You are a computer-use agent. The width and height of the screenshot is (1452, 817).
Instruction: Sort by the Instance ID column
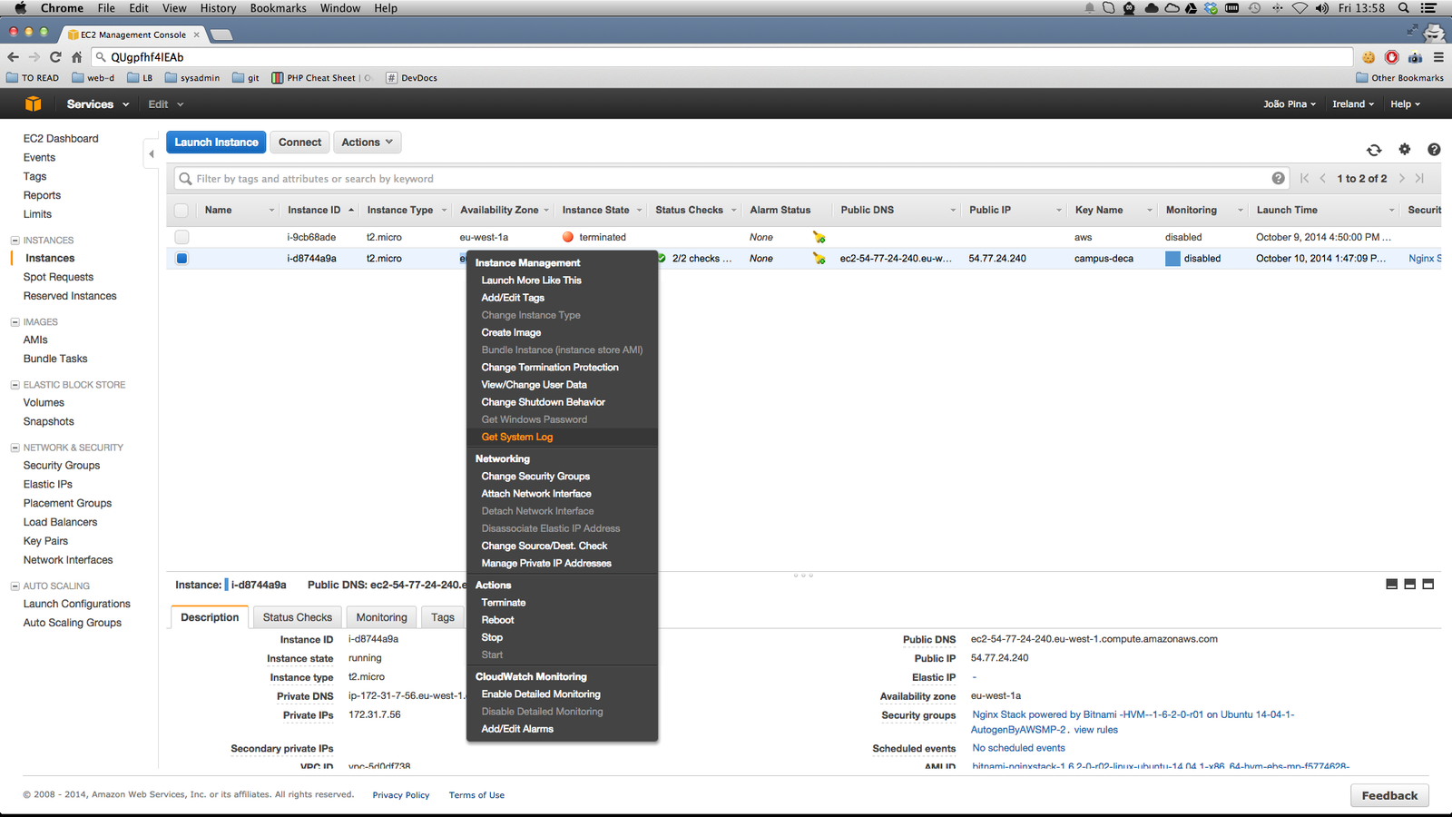(314, 211)
